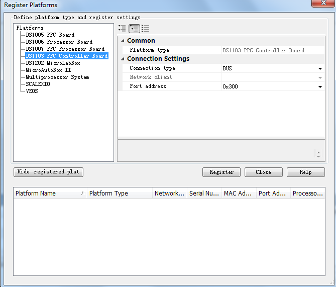Toggle the expand all levels view icon
The image size is (336, 287).
122,28
